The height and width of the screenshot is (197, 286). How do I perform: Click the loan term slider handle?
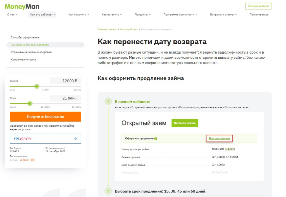(30, 104)
